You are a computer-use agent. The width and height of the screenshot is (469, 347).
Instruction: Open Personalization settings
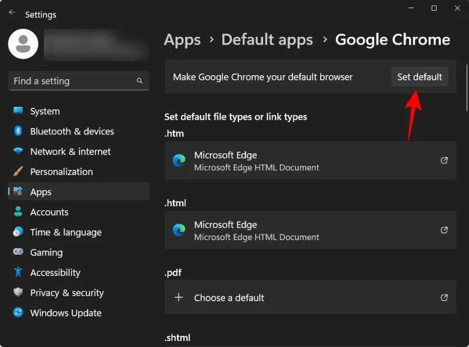point(79,171)
